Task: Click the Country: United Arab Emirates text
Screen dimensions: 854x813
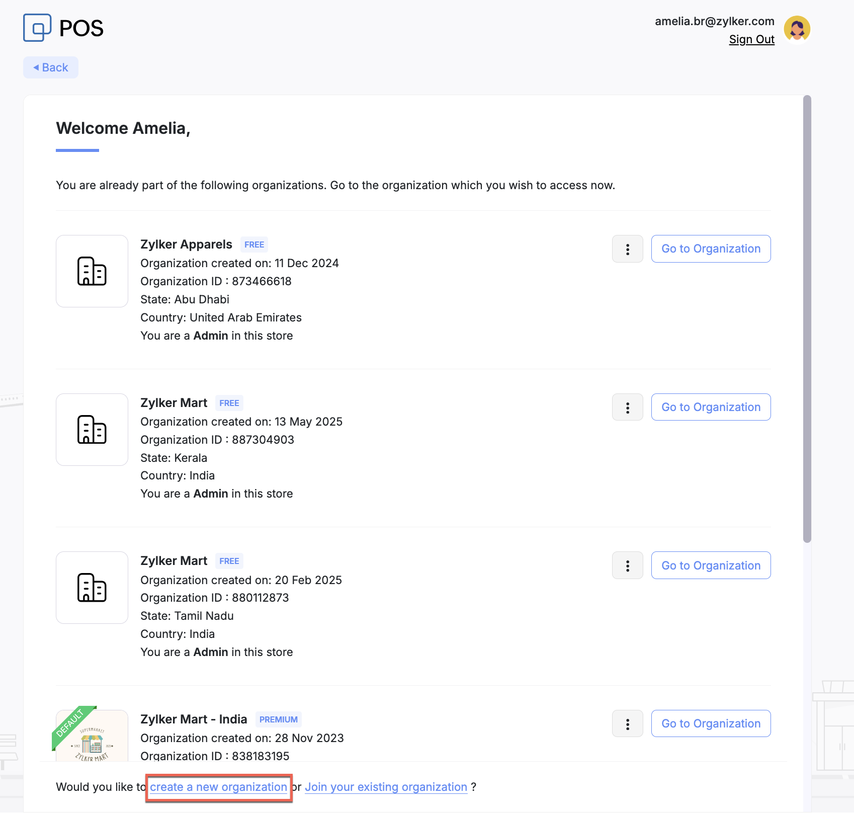Action: pos(221,317)
